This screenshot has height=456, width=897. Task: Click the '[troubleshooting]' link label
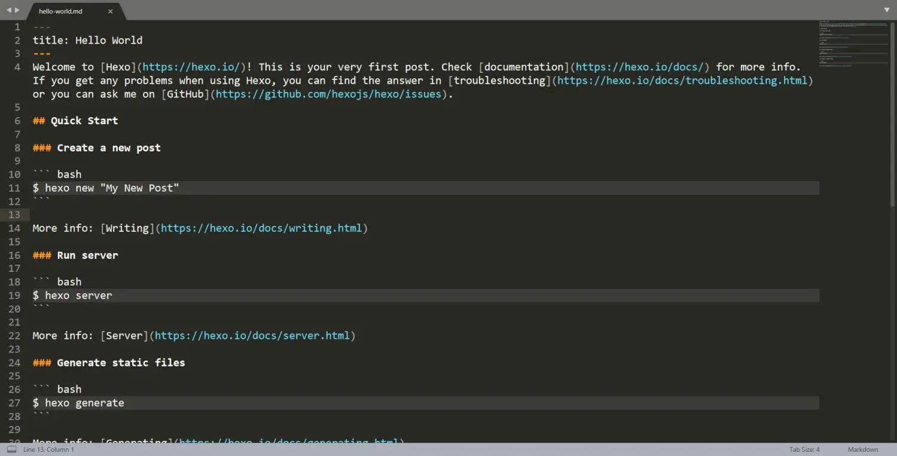[499, 80]
